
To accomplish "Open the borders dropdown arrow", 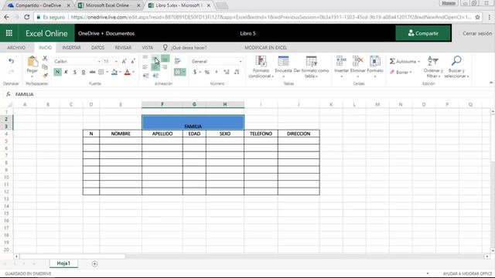I will pyautogui.click(x=107, y=72).
